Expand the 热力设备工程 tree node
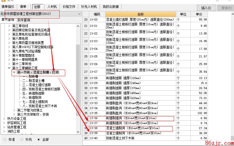 [x=4, y=119]
